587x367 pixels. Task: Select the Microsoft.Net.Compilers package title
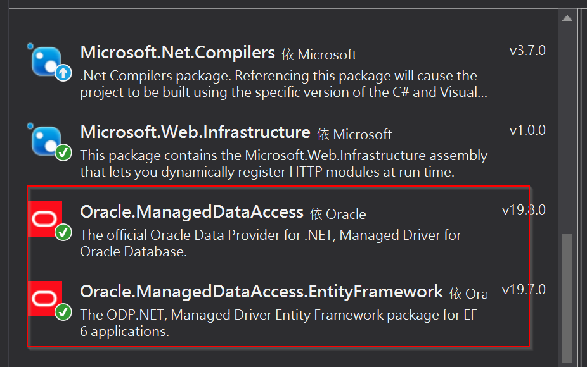tap(177, 53)
